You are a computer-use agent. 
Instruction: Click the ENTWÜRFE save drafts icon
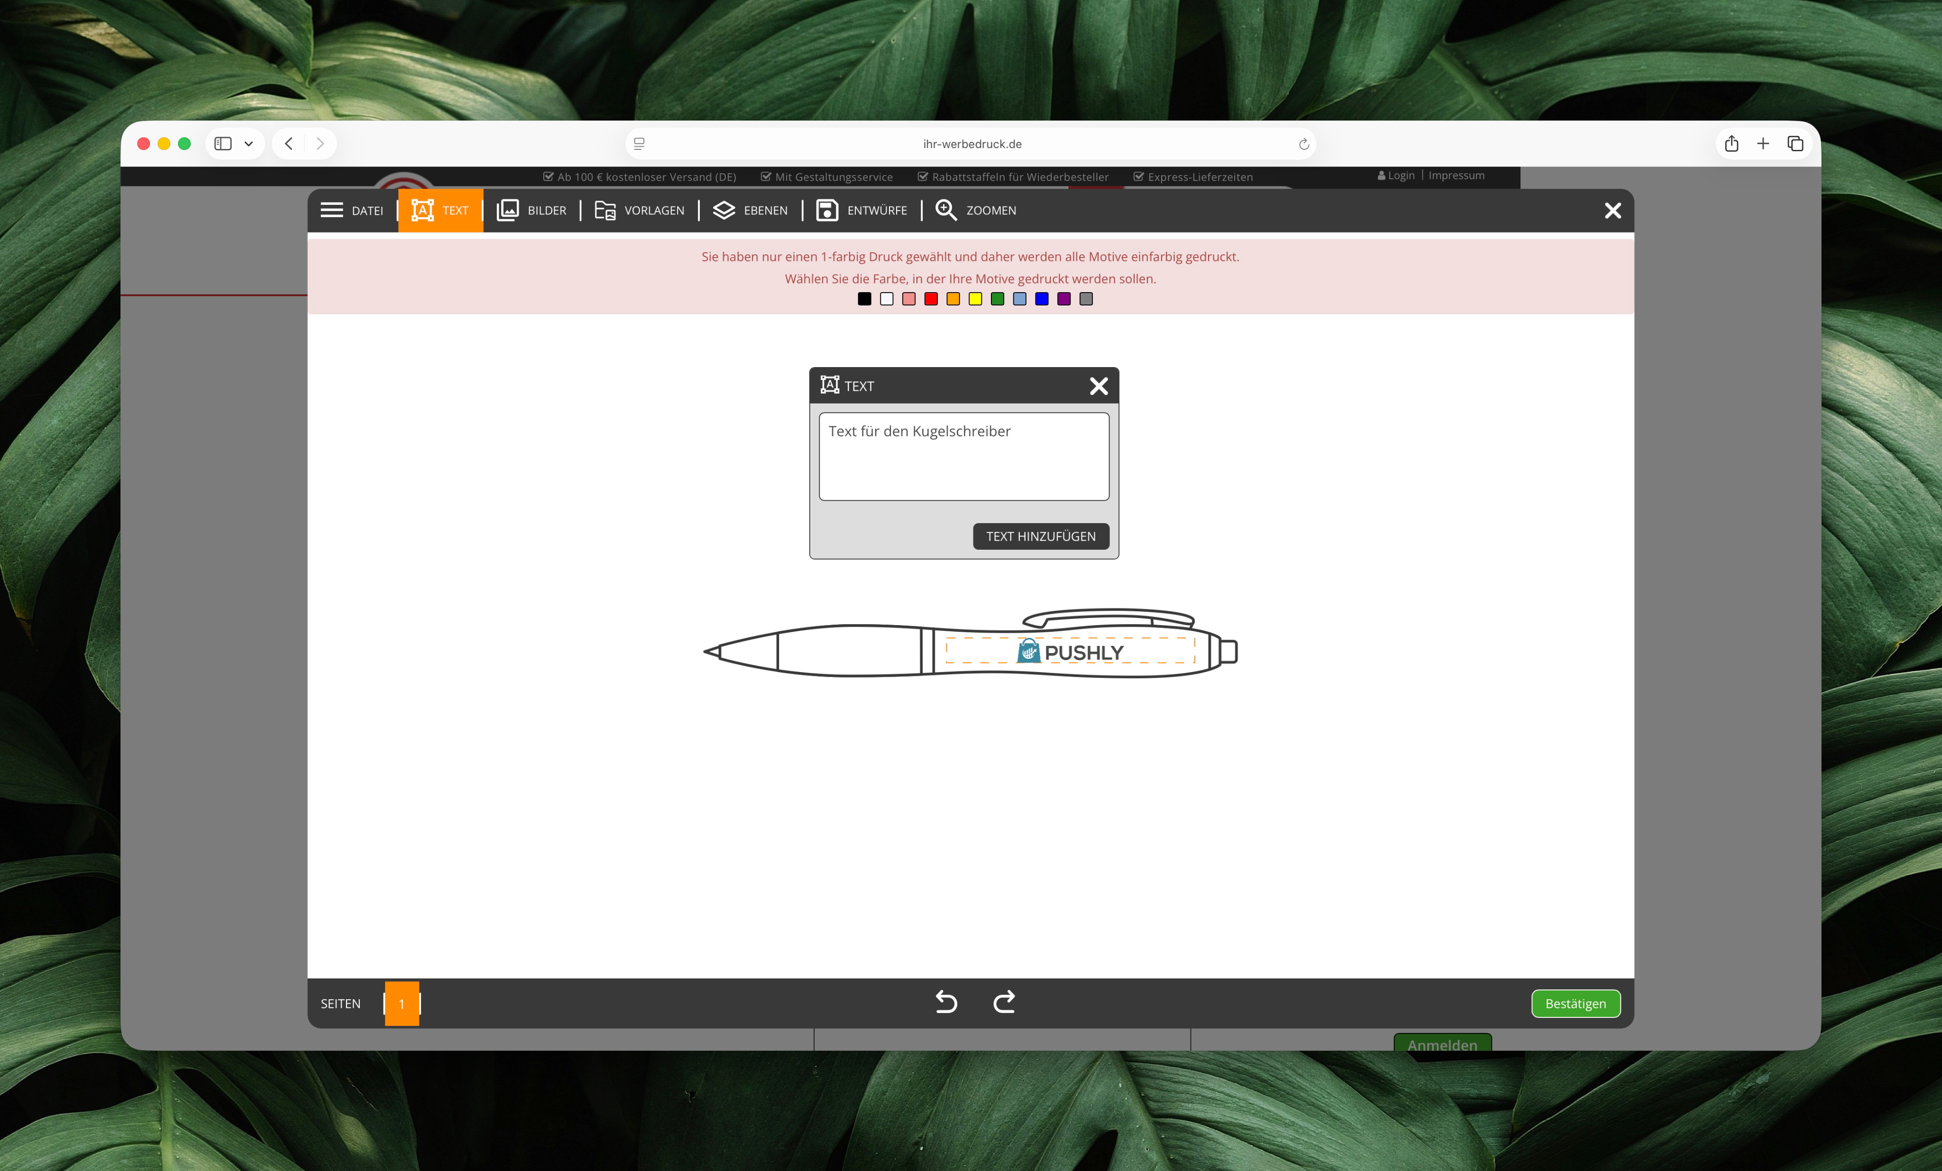pos(827,210)
